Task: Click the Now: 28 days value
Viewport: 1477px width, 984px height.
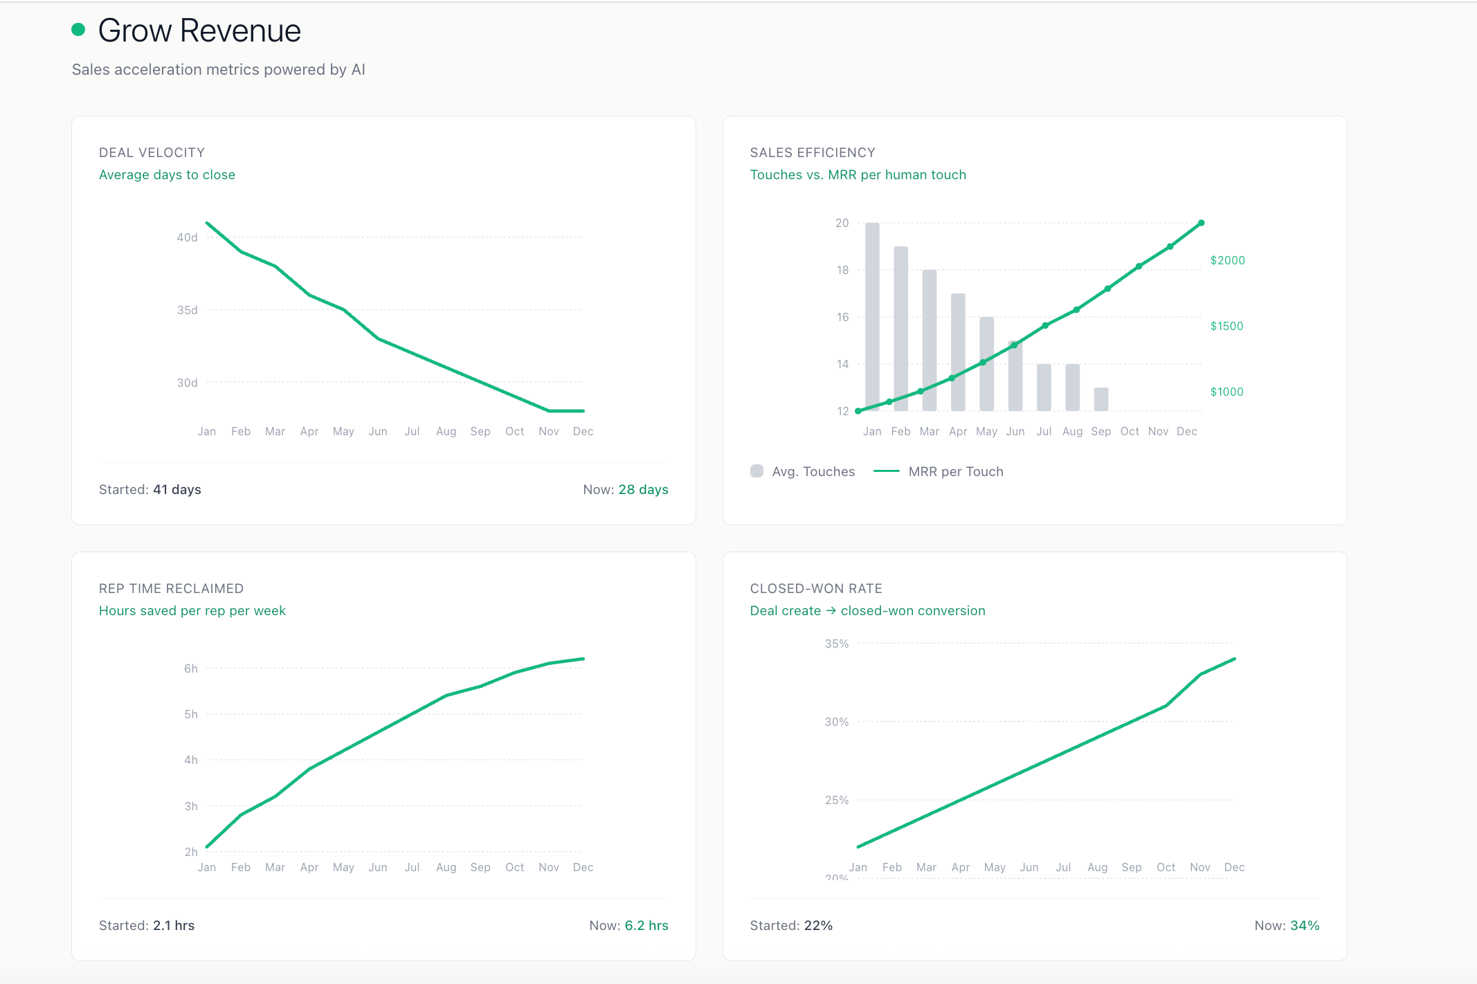Action: [642, 489]
